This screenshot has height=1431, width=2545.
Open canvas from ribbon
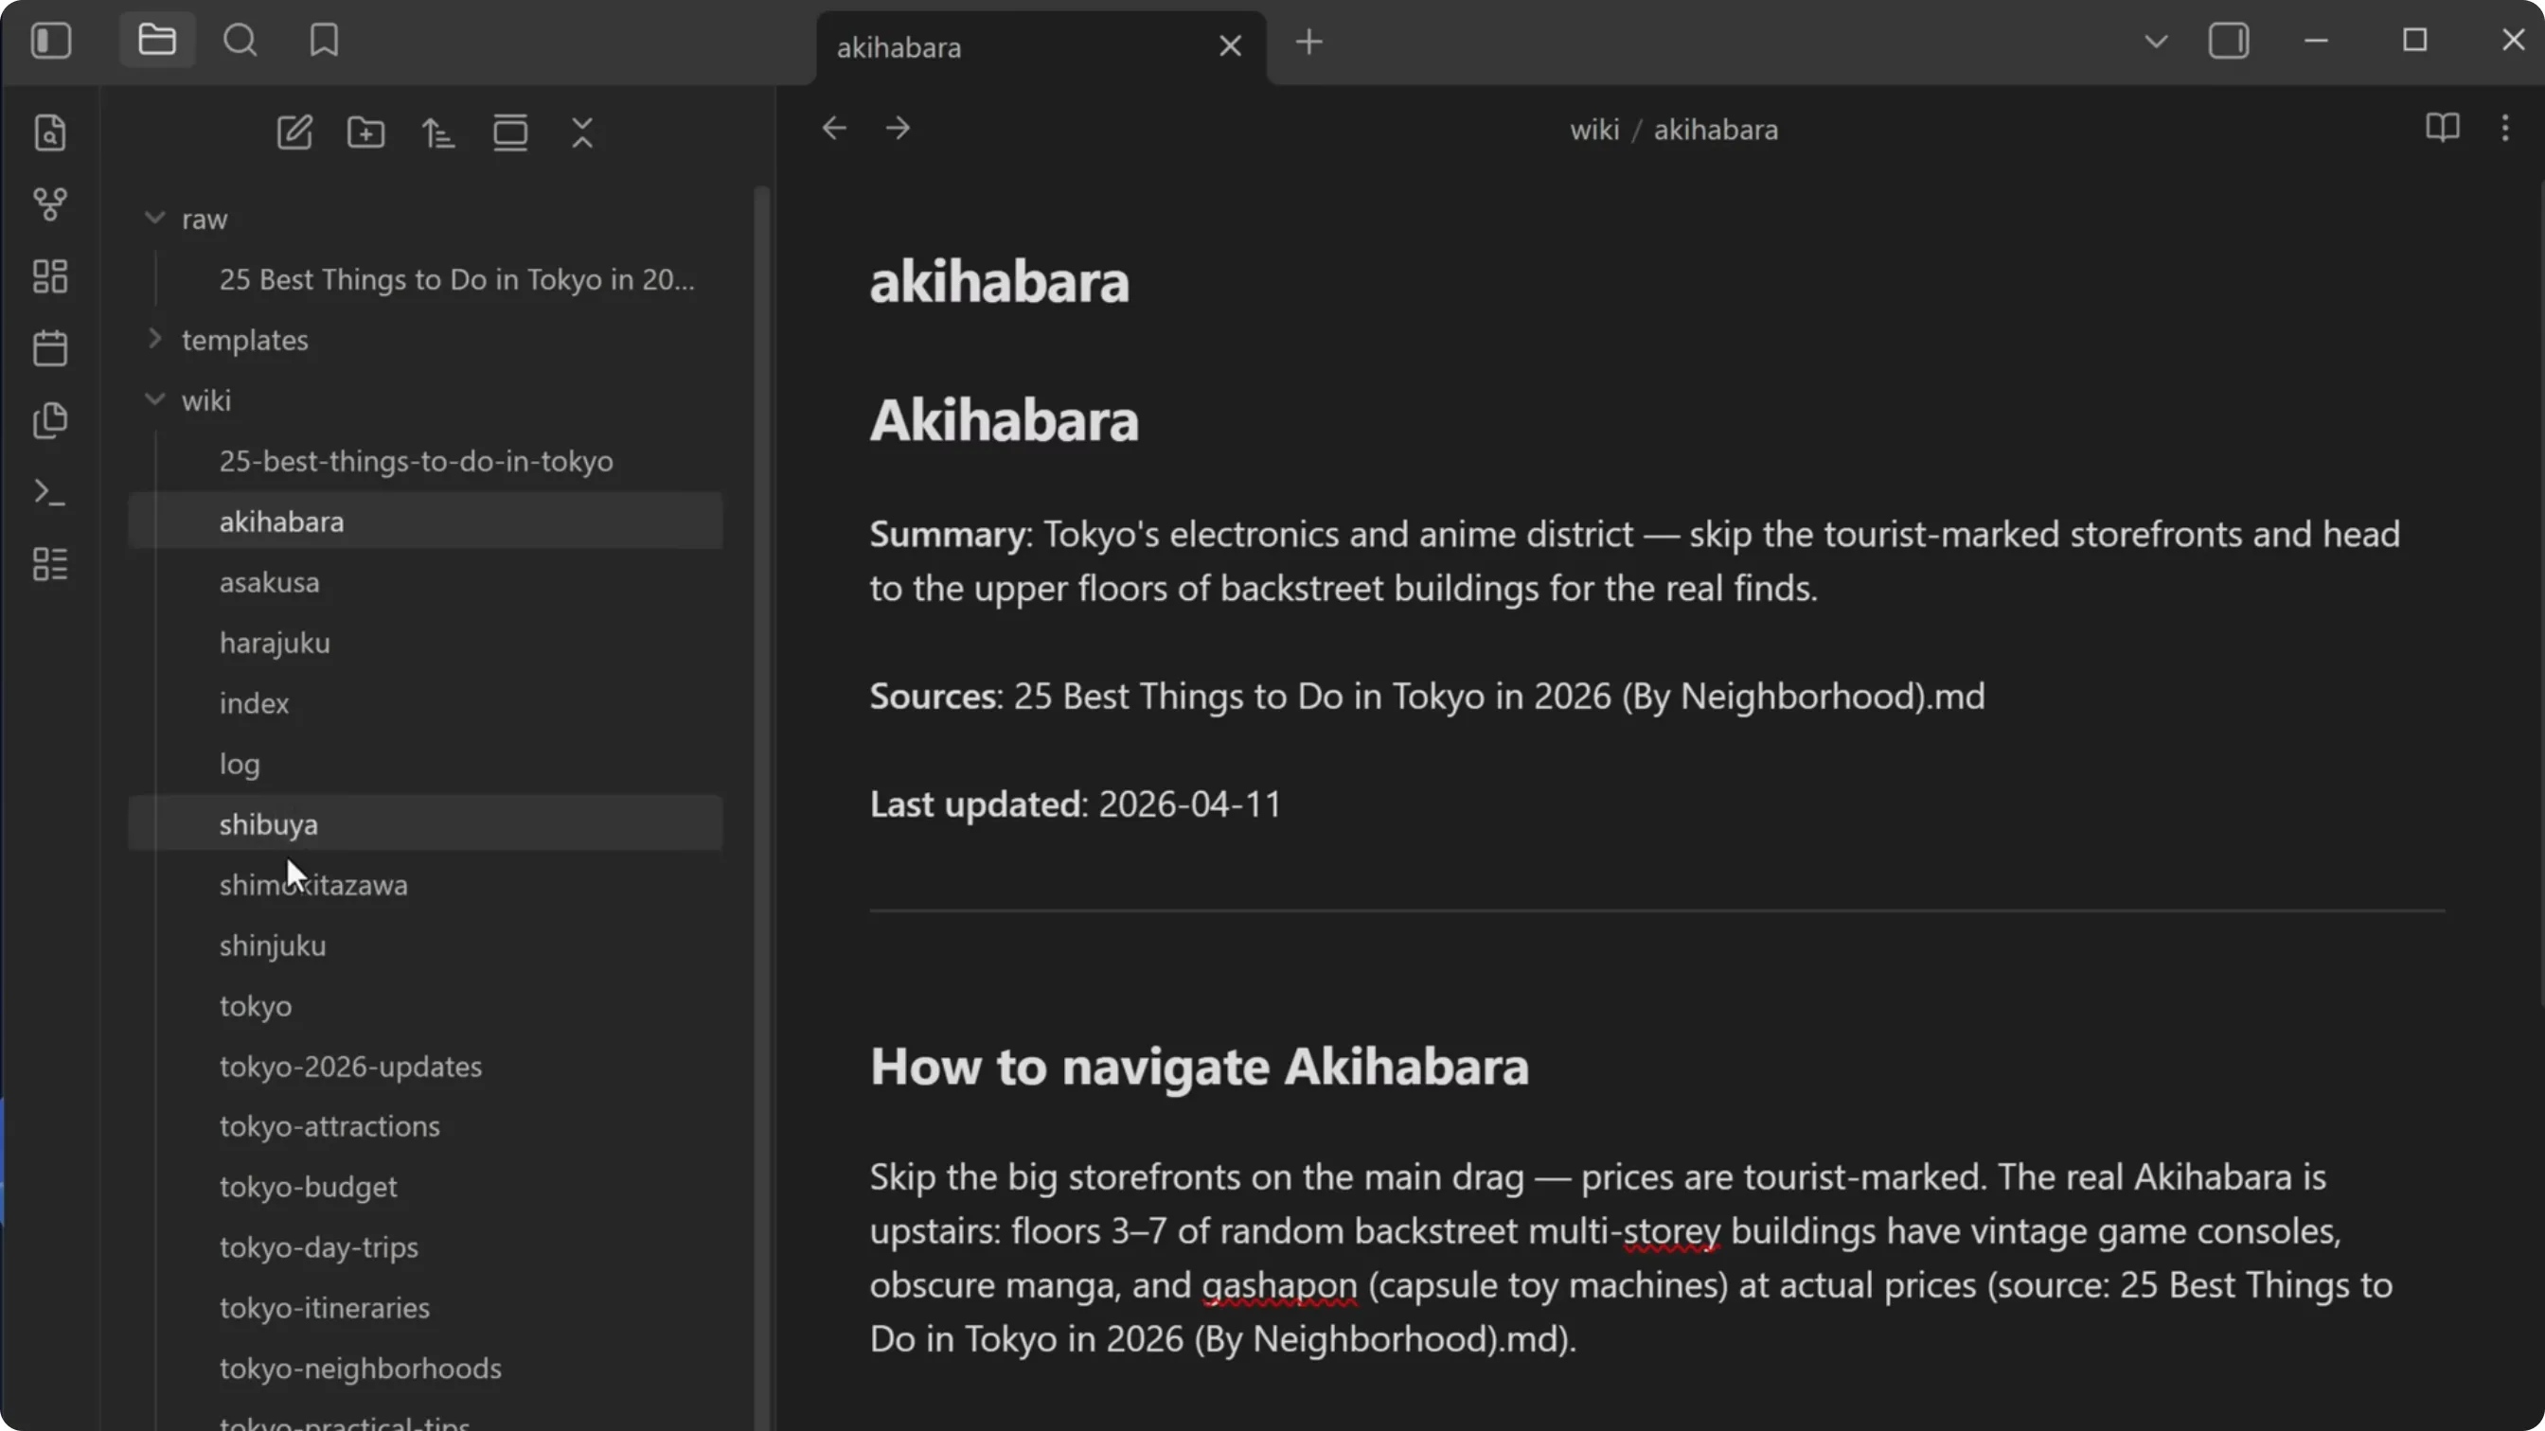[x=50, y=276]
